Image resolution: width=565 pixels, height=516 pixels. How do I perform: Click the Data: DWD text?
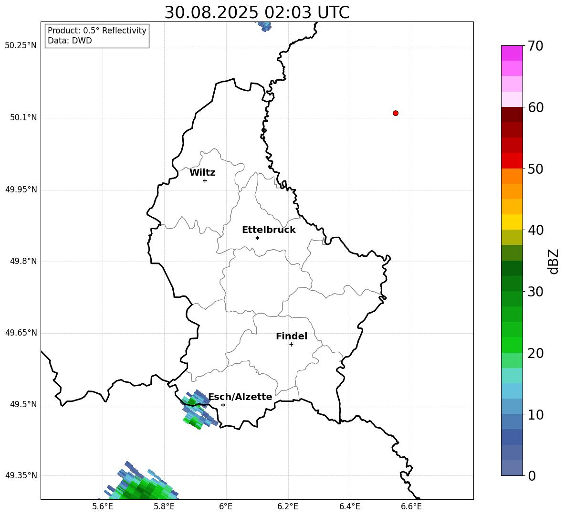(70, 41)
